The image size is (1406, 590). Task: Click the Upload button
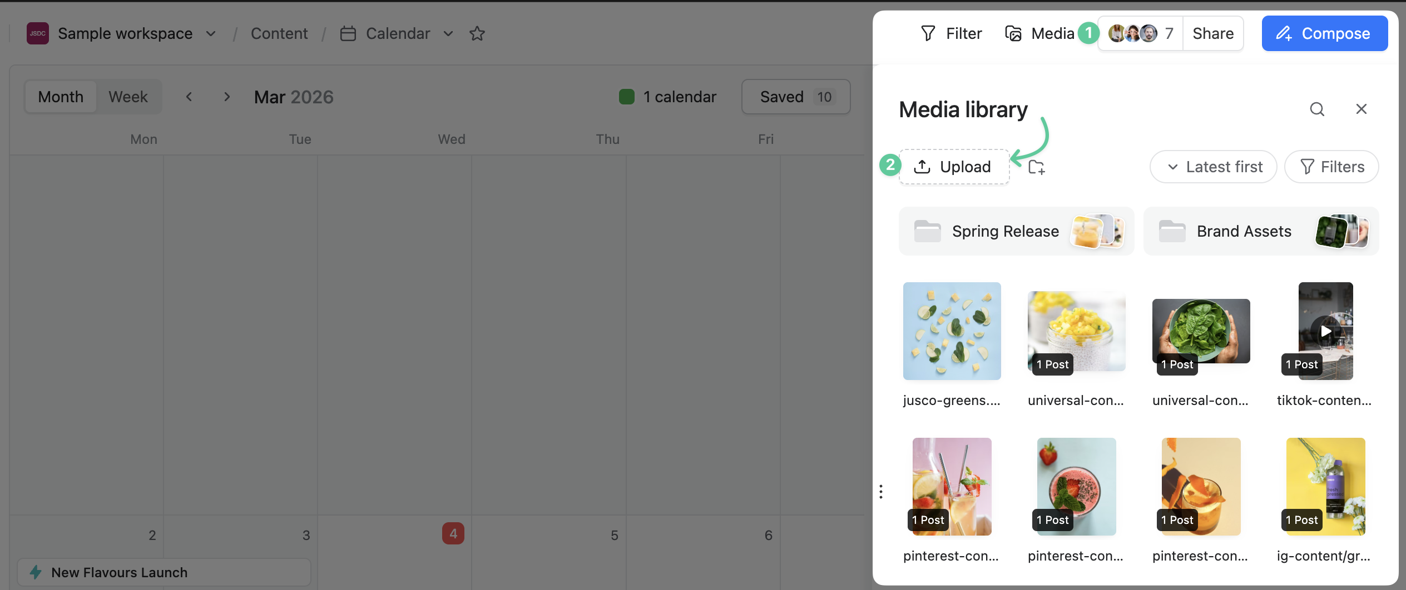954,167
